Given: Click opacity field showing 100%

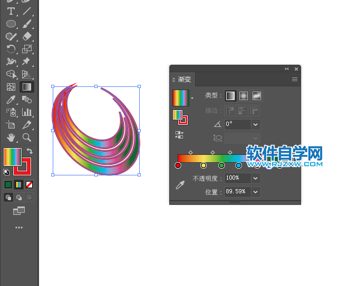Looking at the screenshot, I should [x=238, y=178].
